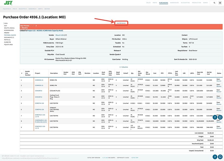224x161 pixels.
Task: Click CLOSE PO in the sidebar
Action: tap(7, 42)
